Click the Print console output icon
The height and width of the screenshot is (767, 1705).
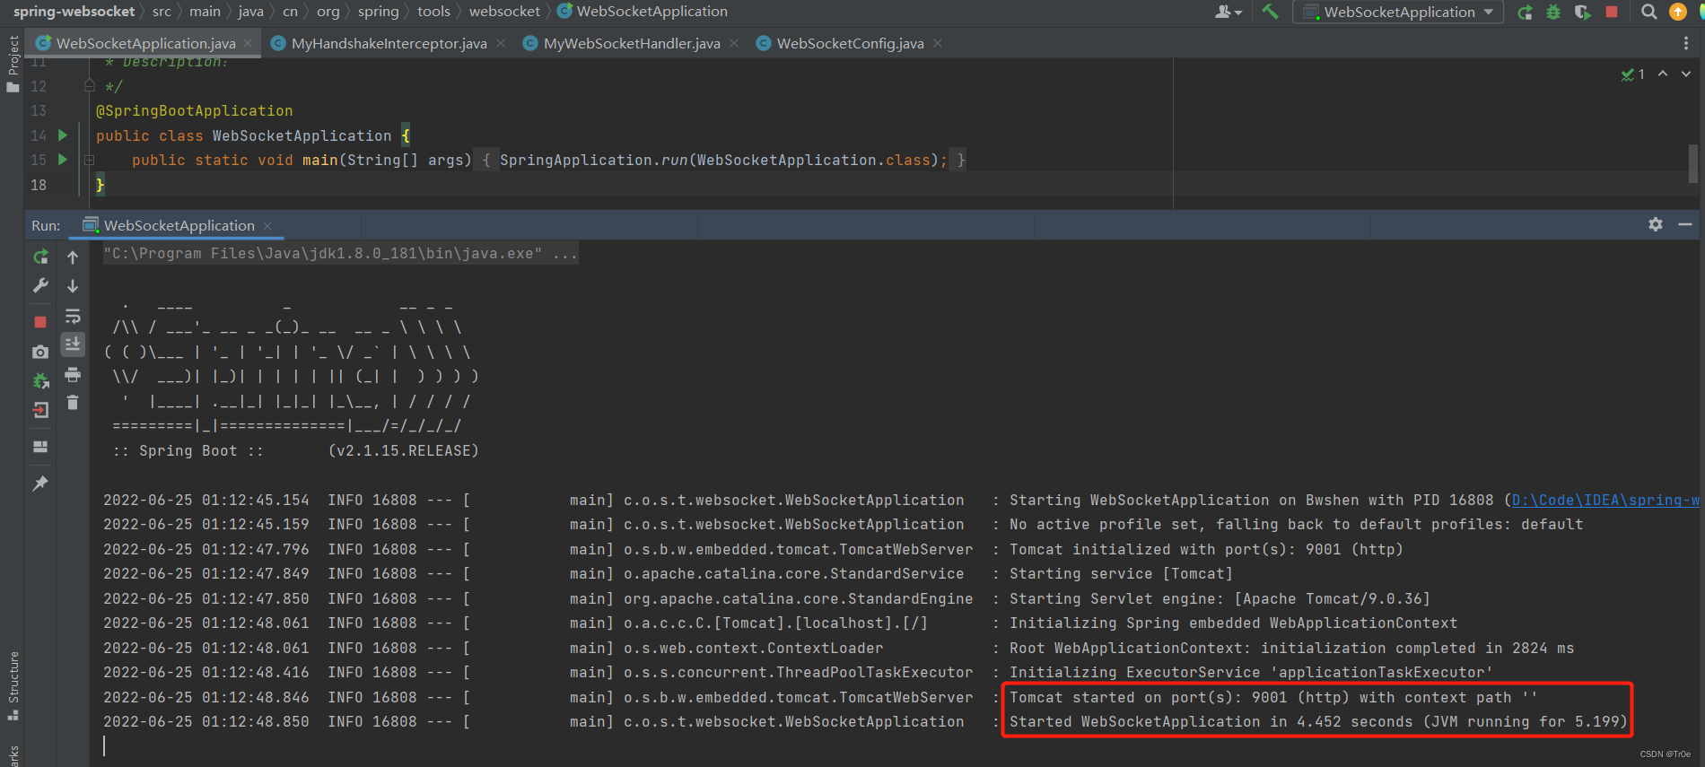point(73,374)
